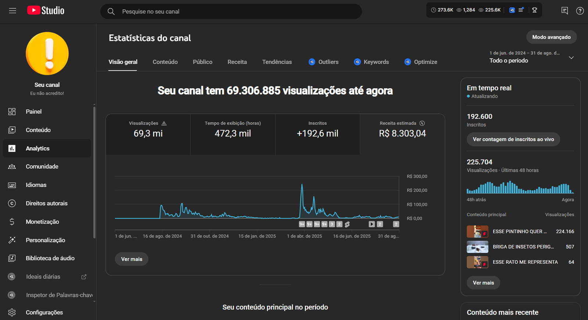Image resolution: width=588 pixels, height=320 pixels.
Task: Open the hamburger navigation menu
Action: pos(12,11)
